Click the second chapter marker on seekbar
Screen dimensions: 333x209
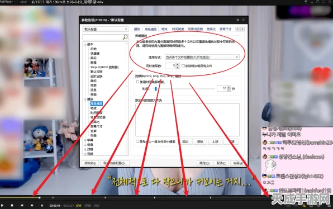pyautogui.click(x=105, y=197)
